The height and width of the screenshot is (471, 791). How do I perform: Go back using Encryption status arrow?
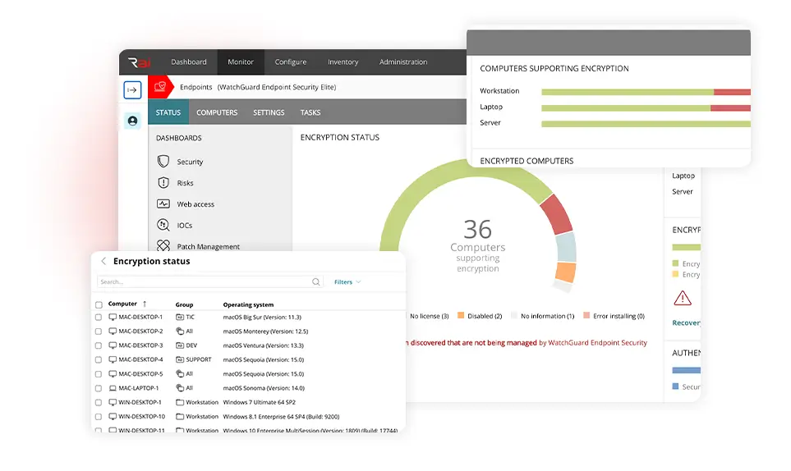[103, 261]
